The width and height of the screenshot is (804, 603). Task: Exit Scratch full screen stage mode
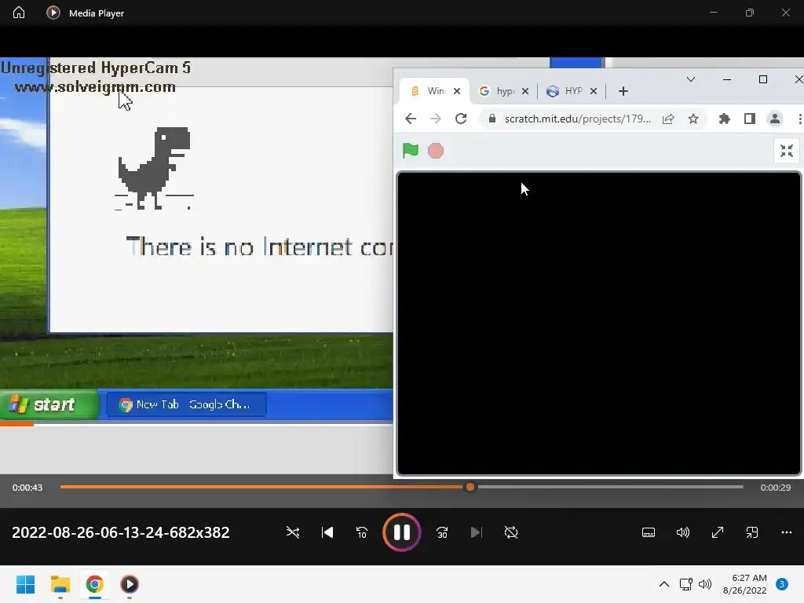pos(786,151)
